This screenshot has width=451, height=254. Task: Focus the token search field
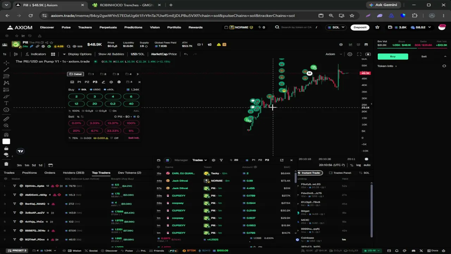(297, 27)
